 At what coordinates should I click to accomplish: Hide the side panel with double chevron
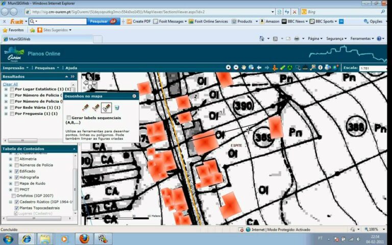coord(72,77)
